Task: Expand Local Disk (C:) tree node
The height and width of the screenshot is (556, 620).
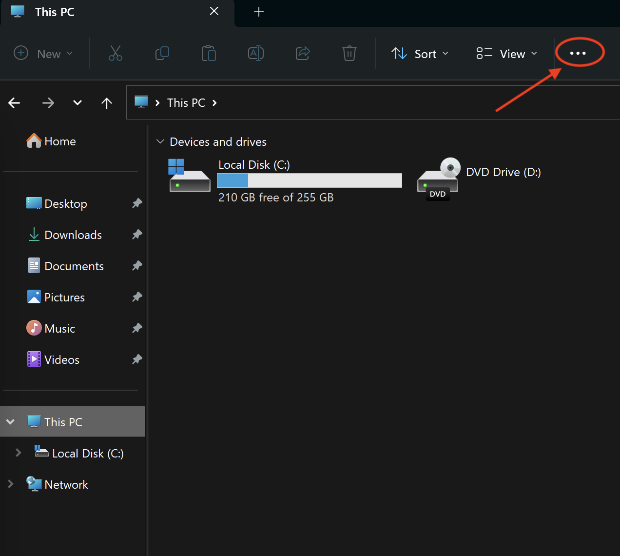Action: [19, 453]
